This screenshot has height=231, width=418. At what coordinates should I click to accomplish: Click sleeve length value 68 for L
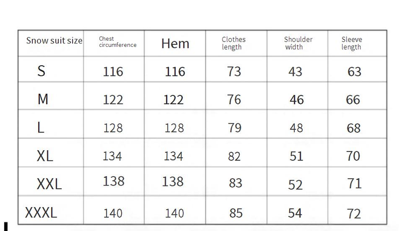354,128
